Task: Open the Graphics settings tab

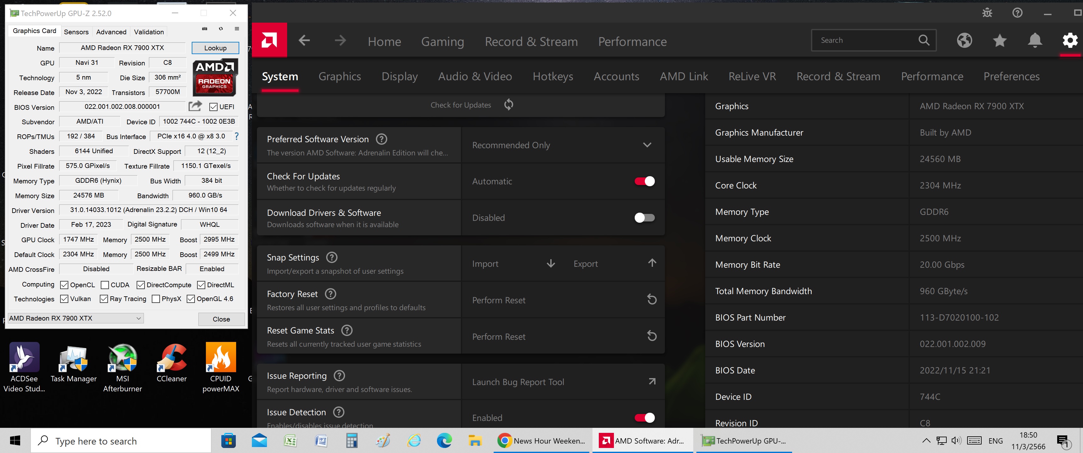Action: (339, 76)
